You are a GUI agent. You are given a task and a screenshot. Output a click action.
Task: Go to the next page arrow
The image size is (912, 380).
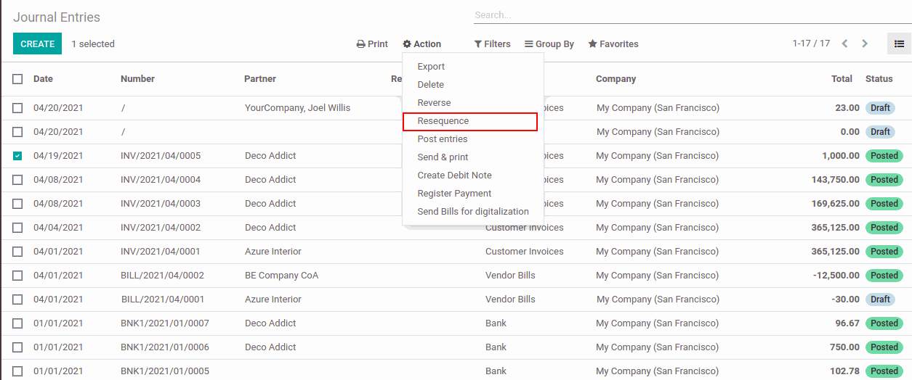tap(865, 44)
